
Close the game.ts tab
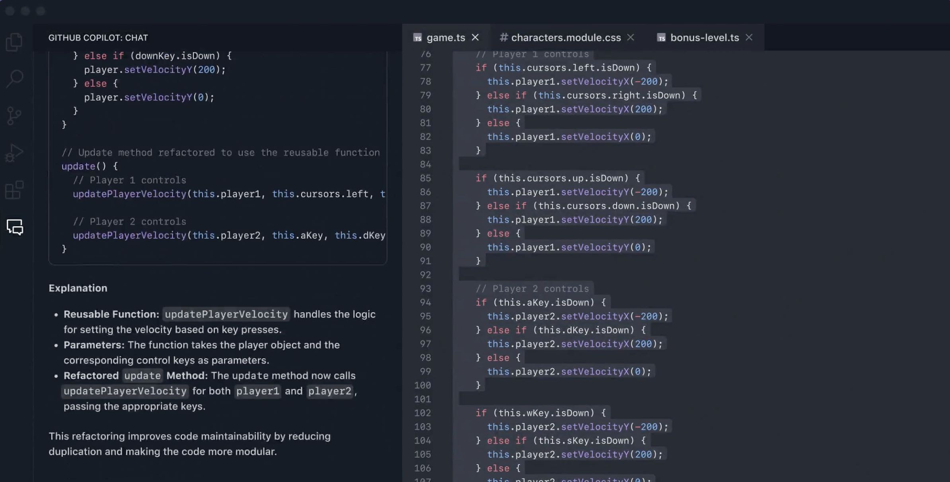click(x=475, y=37)
